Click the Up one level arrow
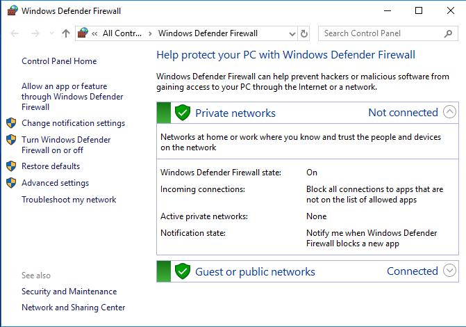 pos(66,33)
